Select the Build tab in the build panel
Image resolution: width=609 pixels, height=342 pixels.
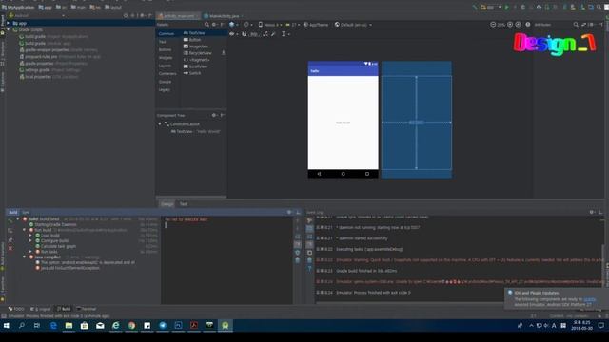[x=12, y=212]
